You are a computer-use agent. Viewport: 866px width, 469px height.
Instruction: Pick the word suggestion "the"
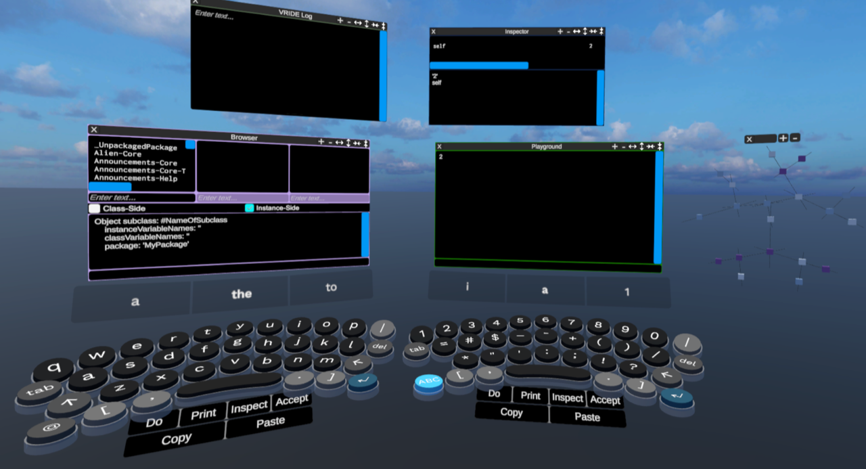(242, 294)
